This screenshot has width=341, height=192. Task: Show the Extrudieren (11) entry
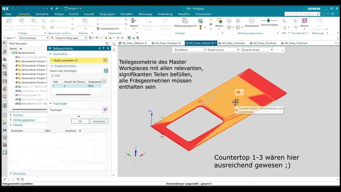click(x=17, y=103)
